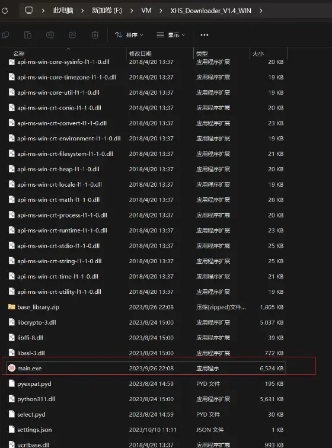Screen dimensions: 332x448
Task: Click the ucrtbase.dll file icon
Action: point(11,444)
